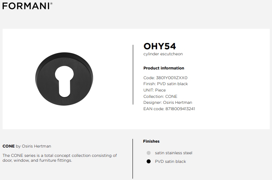Click the Finish: PVD satin black line
Screen dimensions: 272x180
click(165, 84)
